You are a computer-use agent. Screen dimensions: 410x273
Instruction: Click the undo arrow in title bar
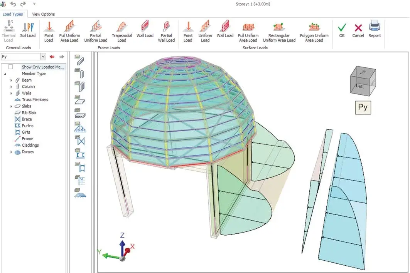click(13, 4)
